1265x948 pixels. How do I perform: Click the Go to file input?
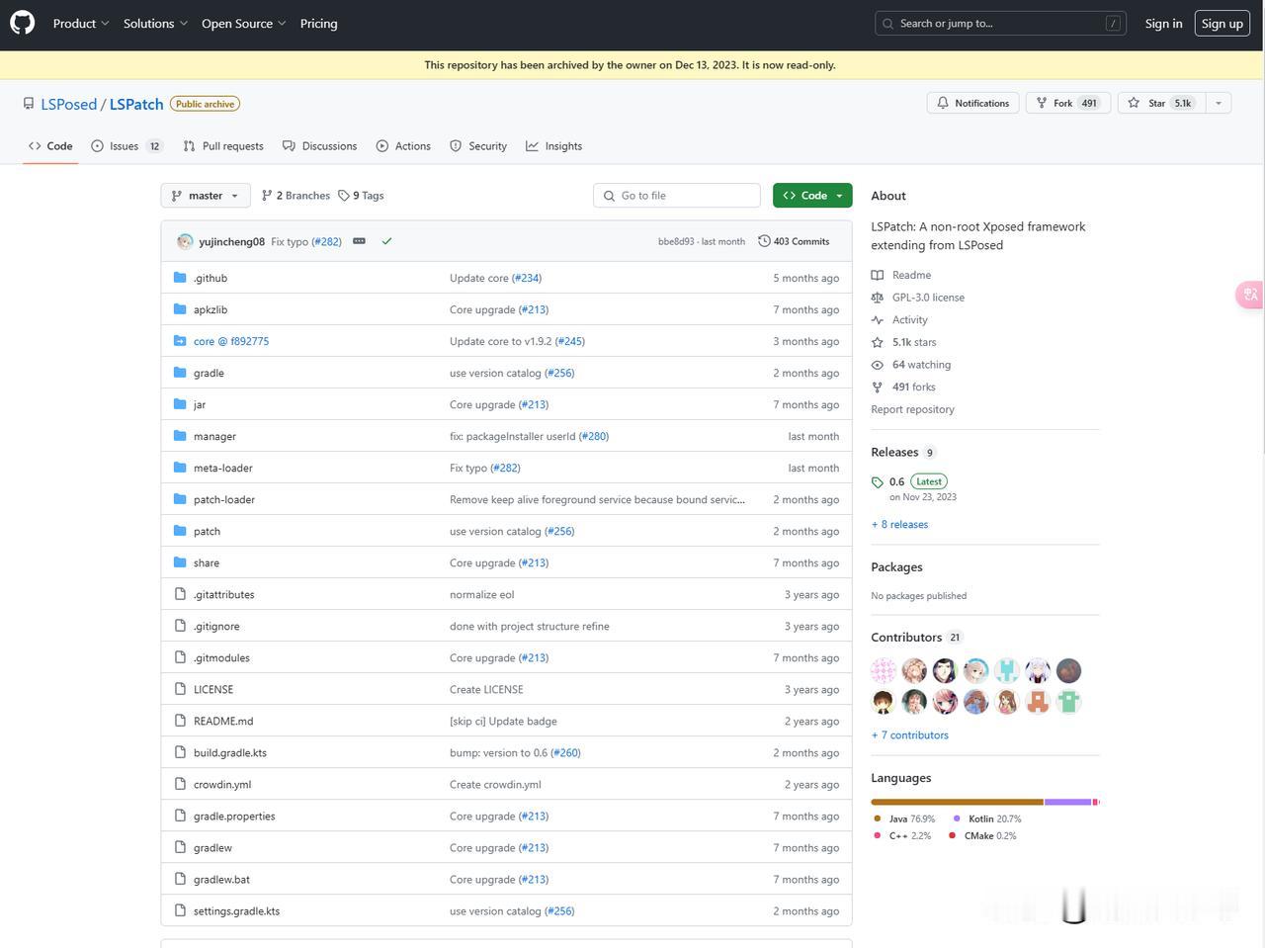point(677,196)
